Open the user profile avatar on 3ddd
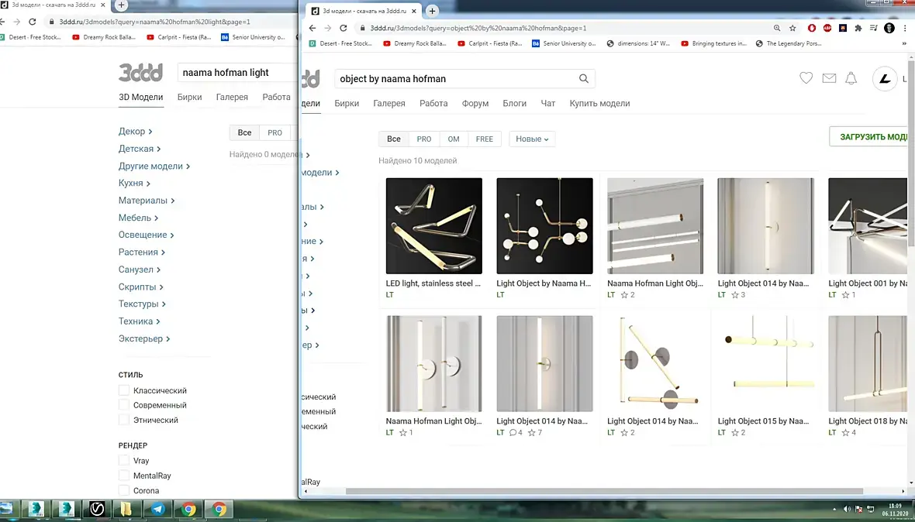This screenshot has height=522, width=915. pos(885,79)
